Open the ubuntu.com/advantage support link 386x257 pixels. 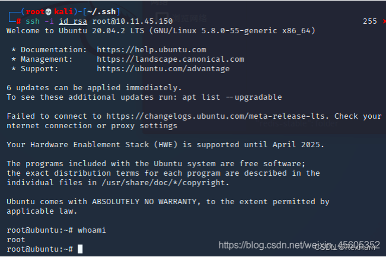click(163, 69)
